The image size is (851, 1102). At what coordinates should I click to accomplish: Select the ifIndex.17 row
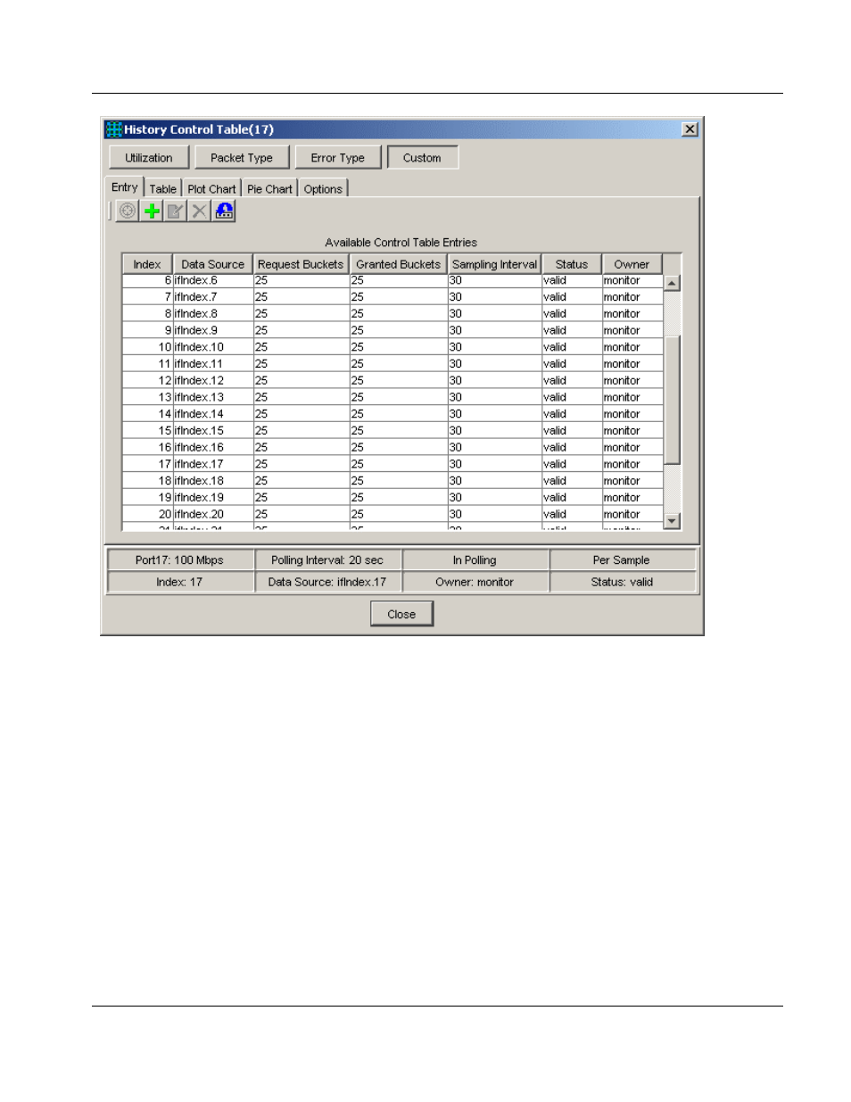pos(392,464)
